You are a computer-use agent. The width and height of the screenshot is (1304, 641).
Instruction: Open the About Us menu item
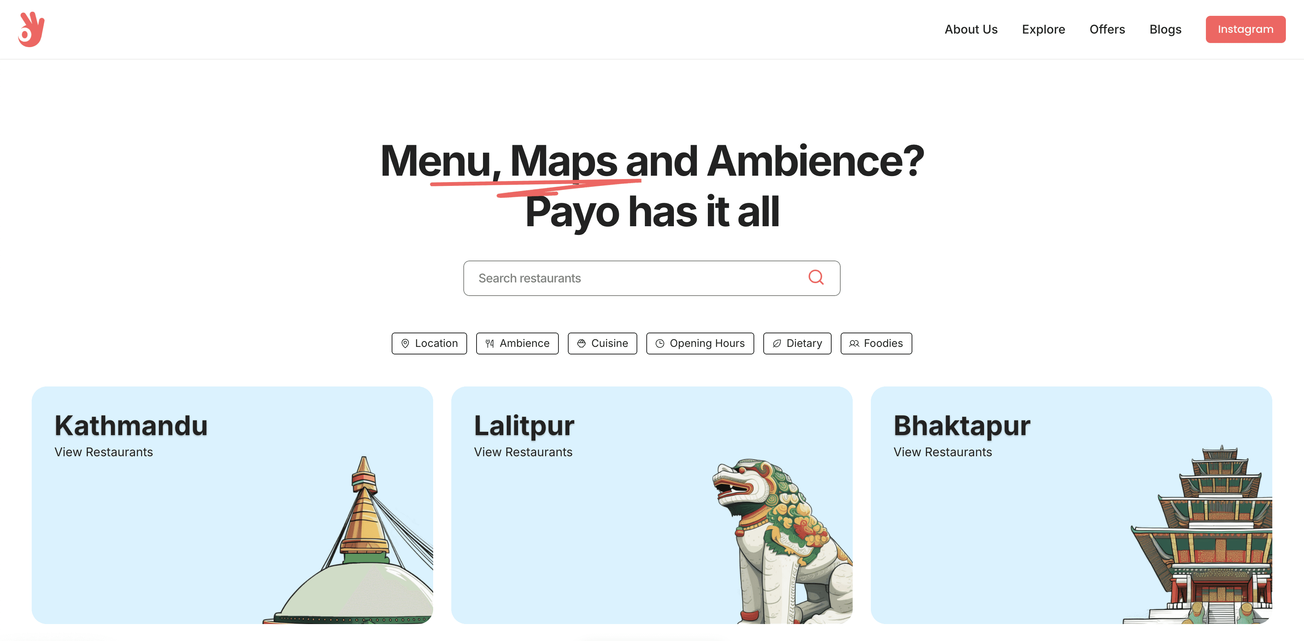tap(970, 29)
